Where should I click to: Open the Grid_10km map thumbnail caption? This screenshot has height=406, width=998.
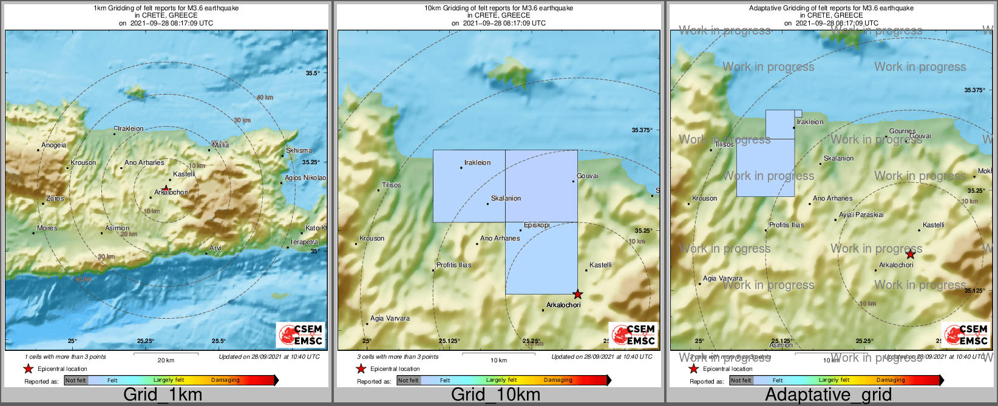495,394
